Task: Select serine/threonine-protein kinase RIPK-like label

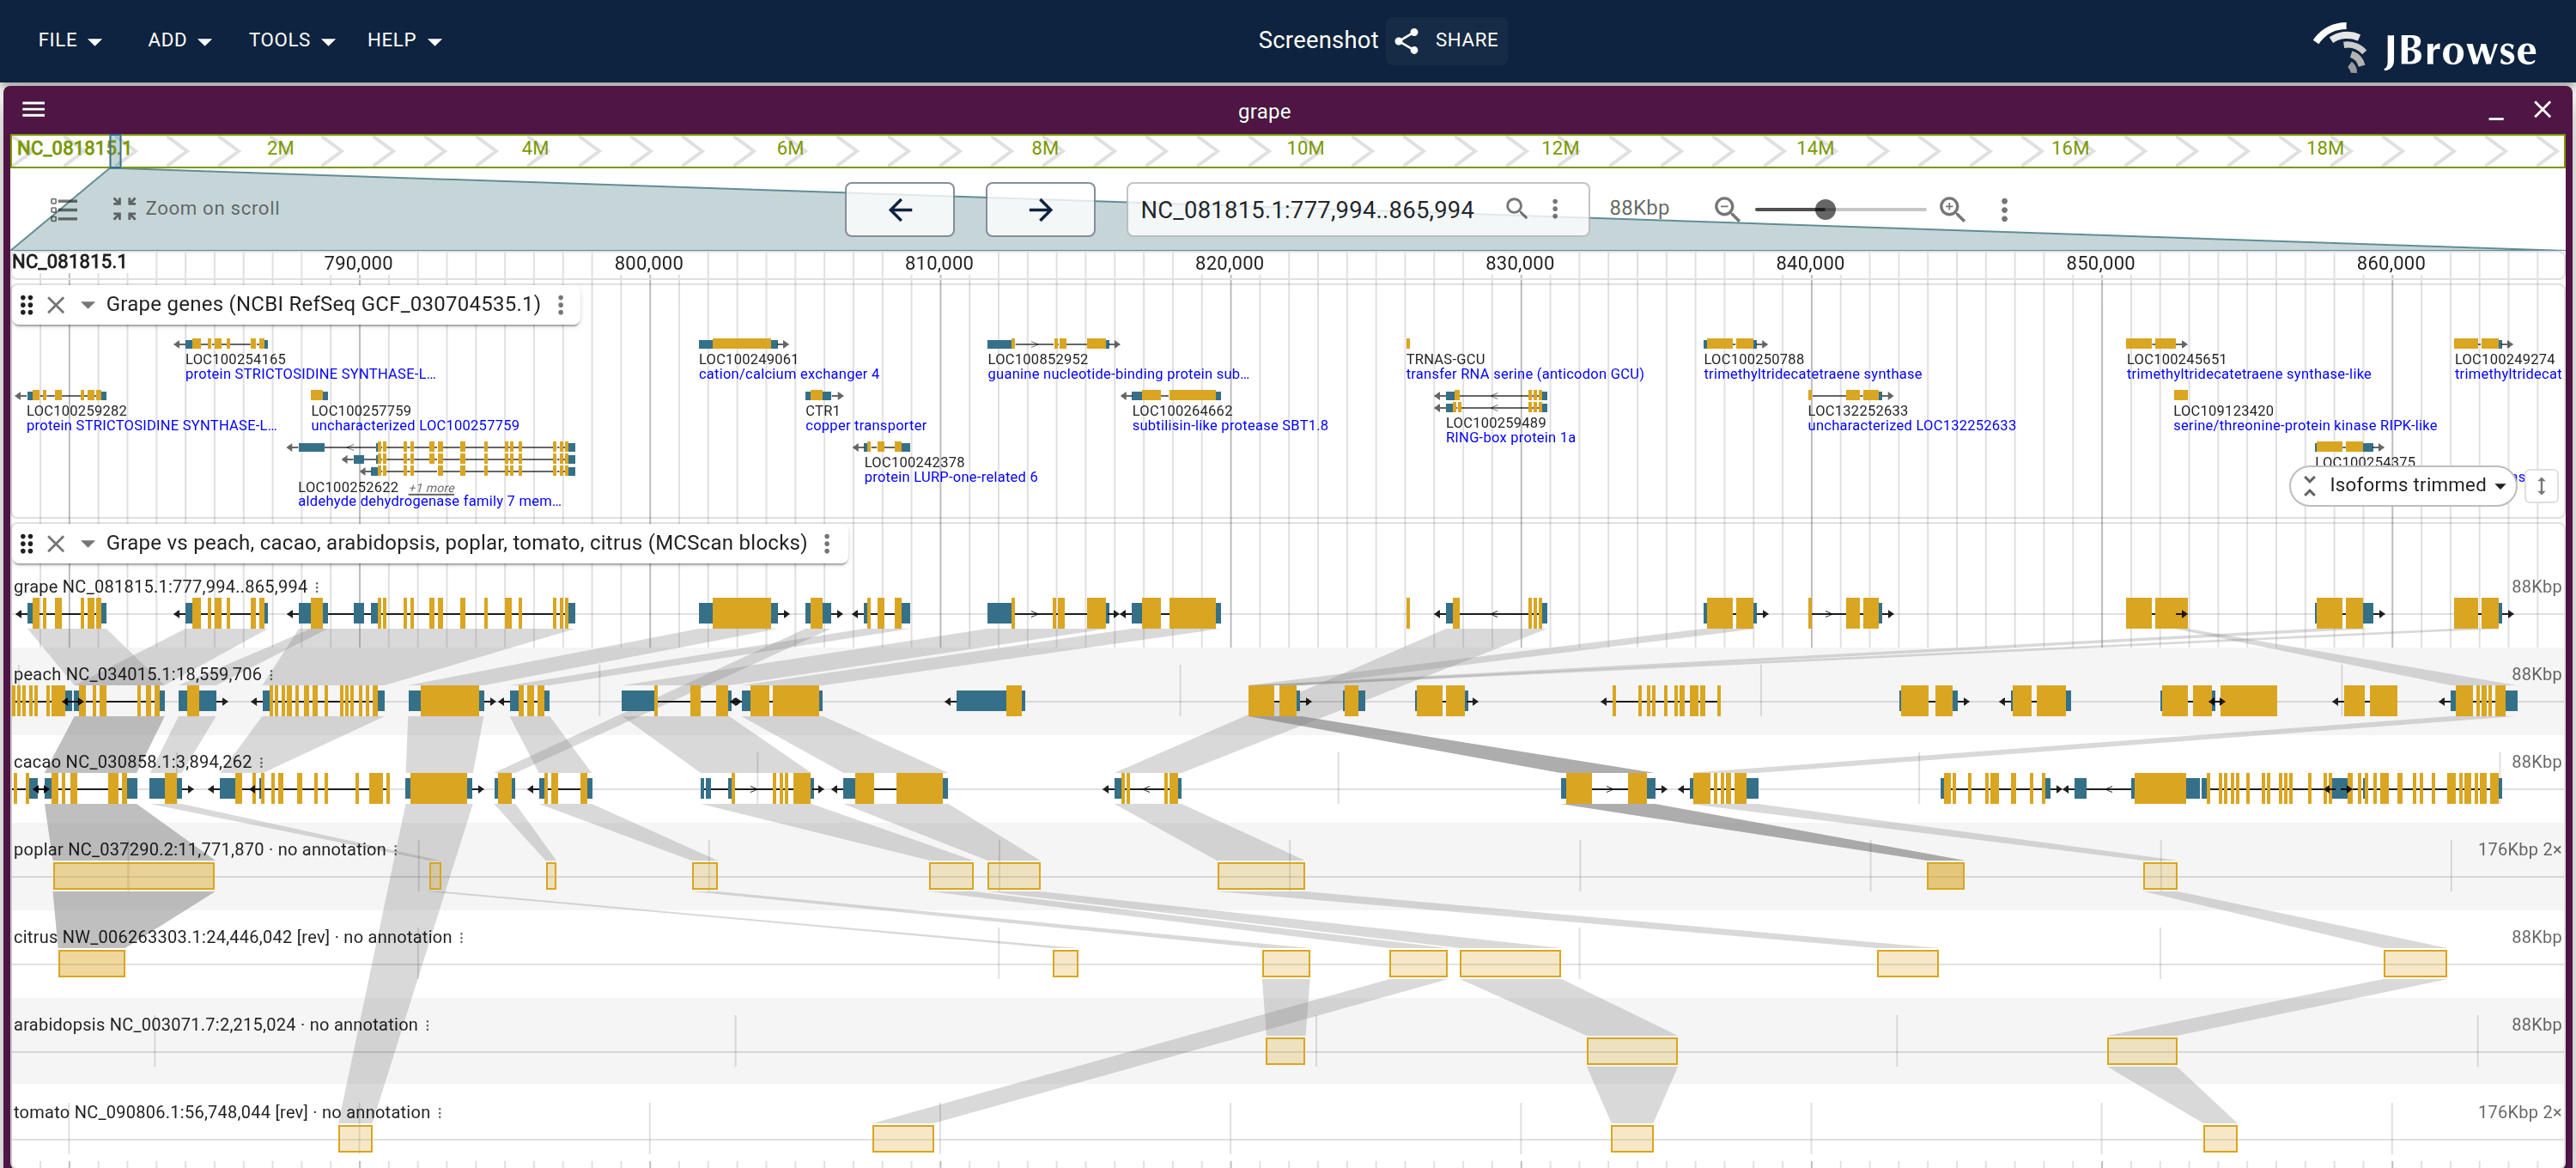Action: point(2304,425)
